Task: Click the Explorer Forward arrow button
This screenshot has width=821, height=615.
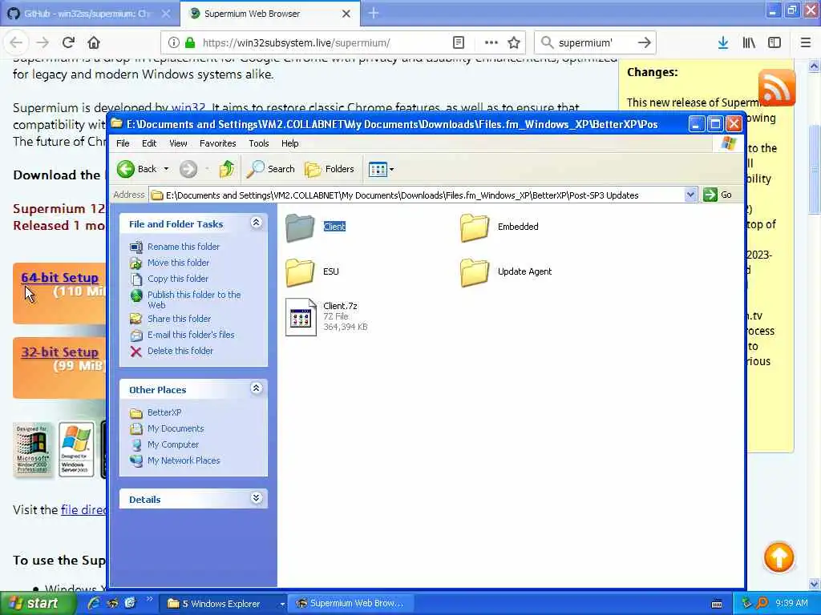Action: [188, 169]
